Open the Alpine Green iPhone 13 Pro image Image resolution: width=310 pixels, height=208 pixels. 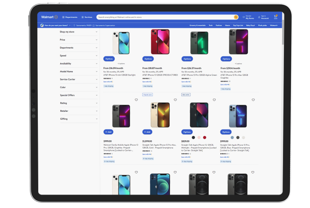click(x=199, y=43)
